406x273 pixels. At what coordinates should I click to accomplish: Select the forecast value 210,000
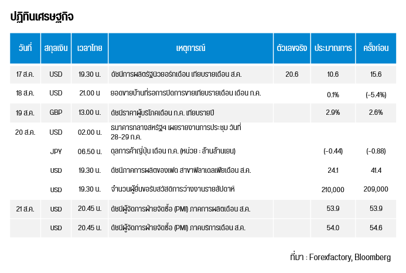333,190
